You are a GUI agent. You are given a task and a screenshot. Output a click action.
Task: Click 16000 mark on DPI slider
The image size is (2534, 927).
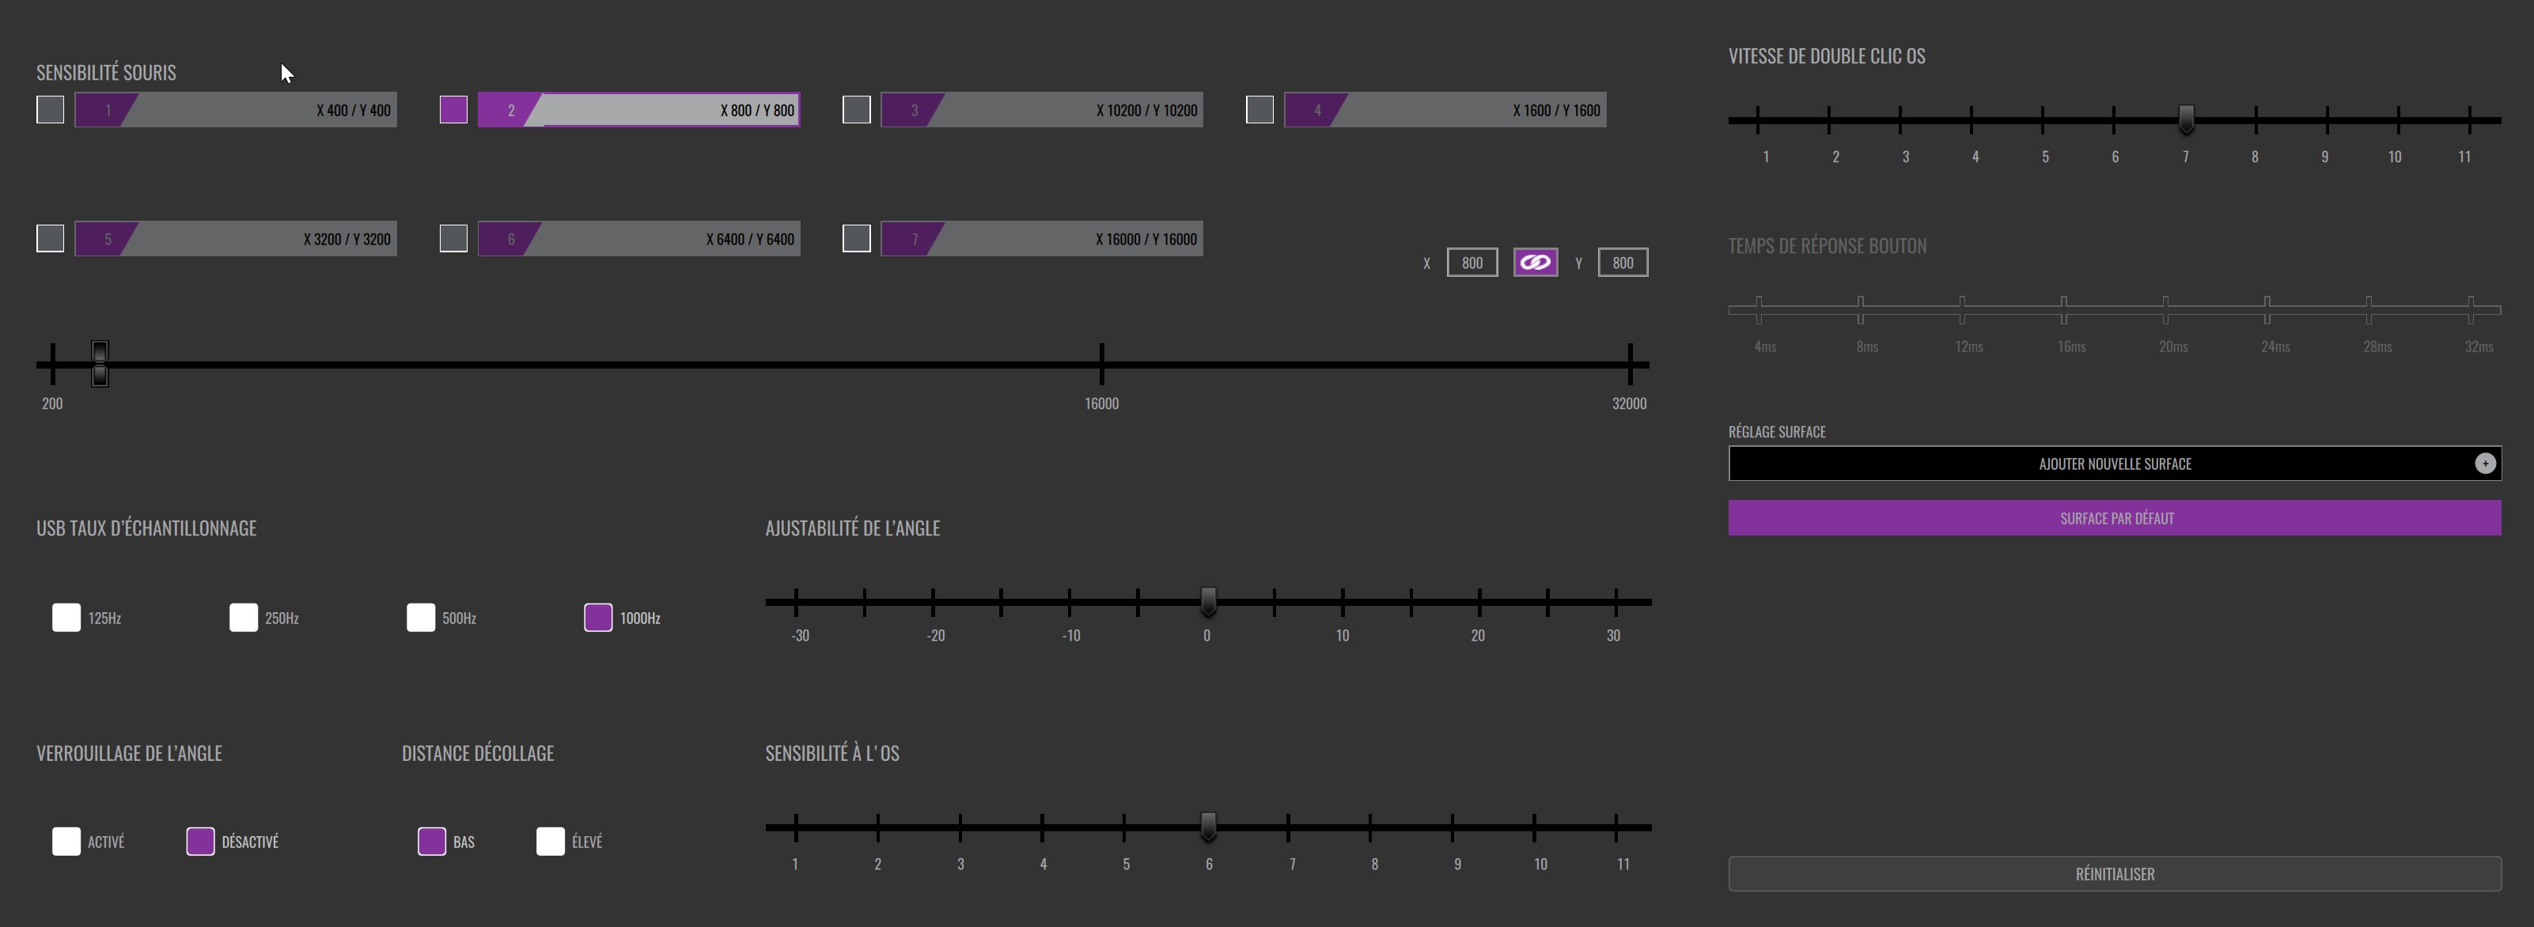click(x=1102, y=365)
